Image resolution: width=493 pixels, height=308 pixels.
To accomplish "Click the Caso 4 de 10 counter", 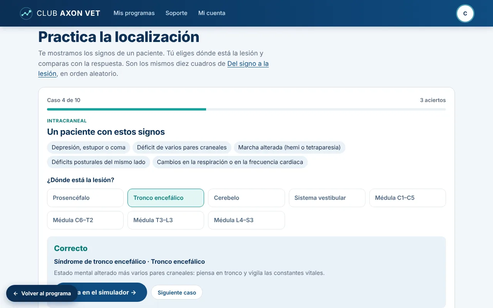I will tap(64, 100).
